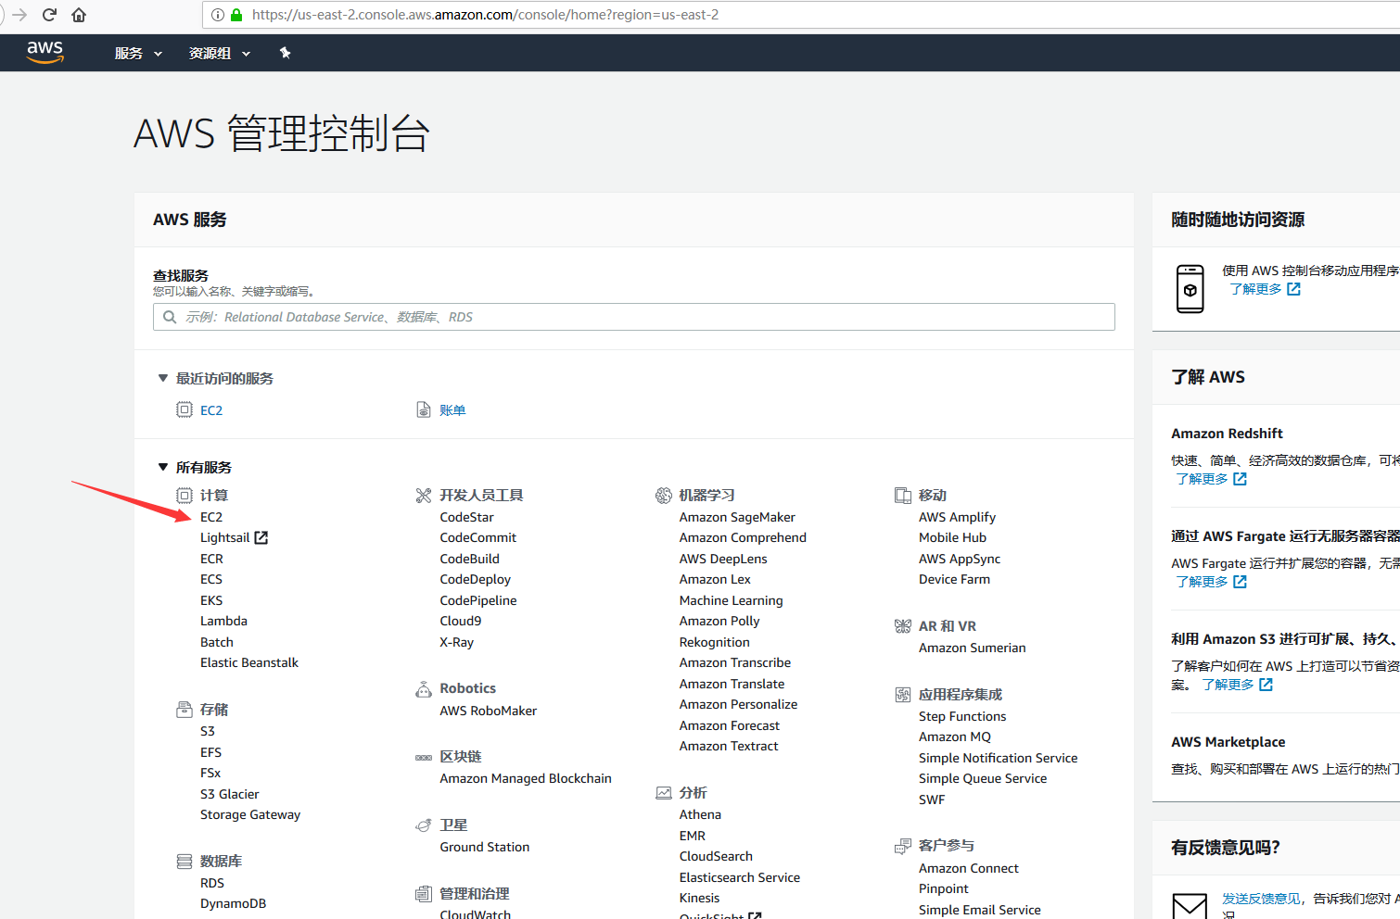This screenshot has width=1400, height=919.
Task: Open Simple Queue Service
Action: [x=983, y=778]
